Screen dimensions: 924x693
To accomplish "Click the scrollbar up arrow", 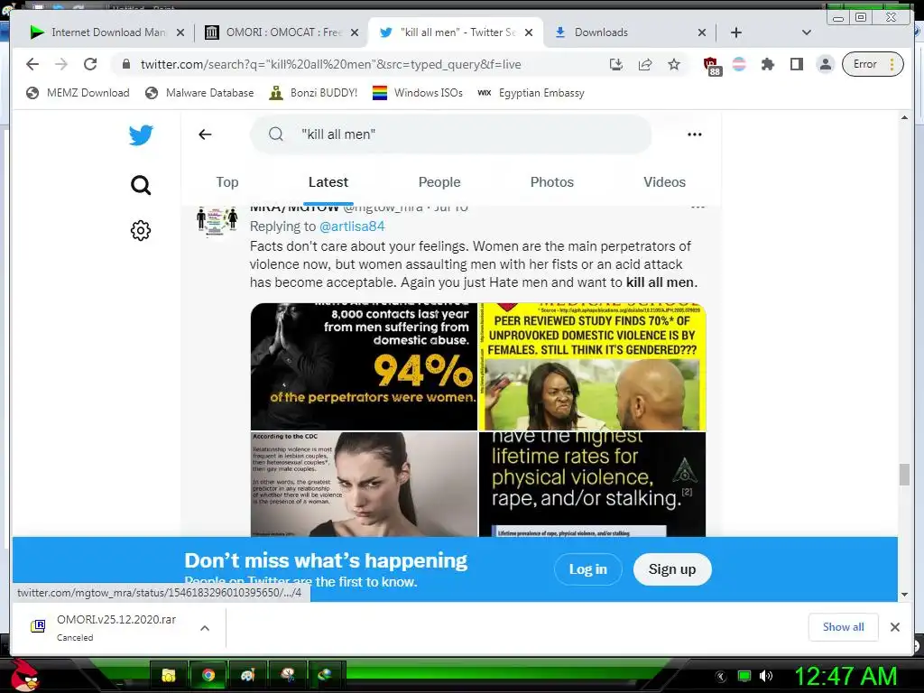I will pos(904,118).
